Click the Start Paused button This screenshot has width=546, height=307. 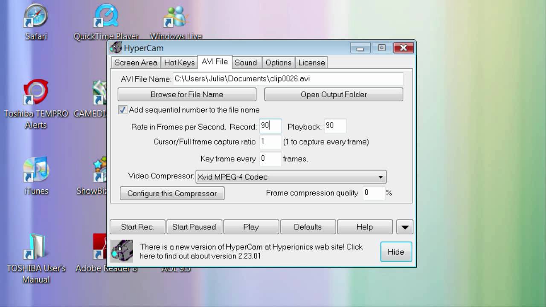(x=194, y=227)
